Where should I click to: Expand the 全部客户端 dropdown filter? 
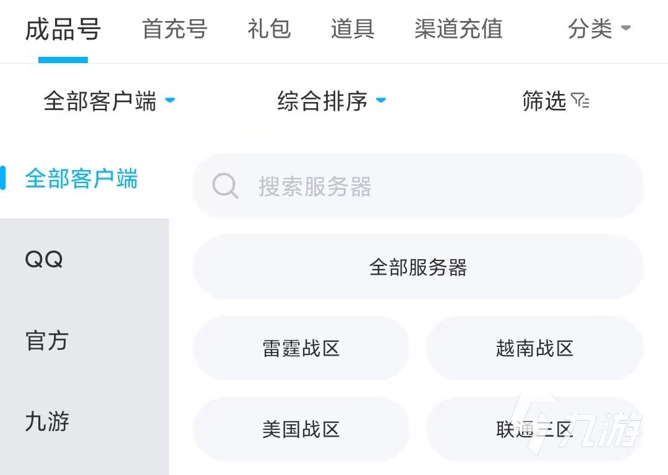(109, 101)
